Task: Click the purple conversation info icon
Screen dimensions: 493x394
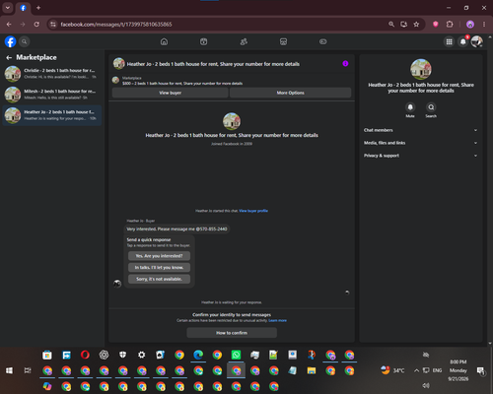Action: click(x=345, y=64)
